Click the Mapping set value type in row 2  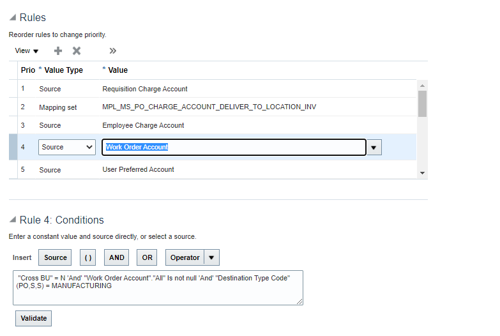tap(57, 107)
